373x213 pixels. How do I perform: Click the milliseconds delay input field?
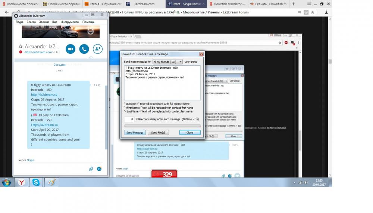(x=129, y=119)
